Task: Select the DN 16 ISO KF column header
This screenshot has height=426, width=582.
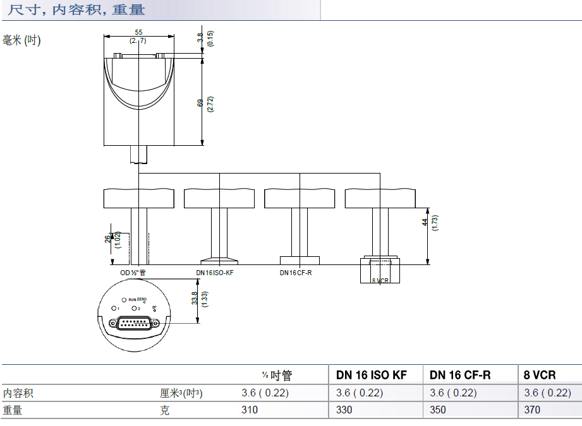Action: coord(372,375)
